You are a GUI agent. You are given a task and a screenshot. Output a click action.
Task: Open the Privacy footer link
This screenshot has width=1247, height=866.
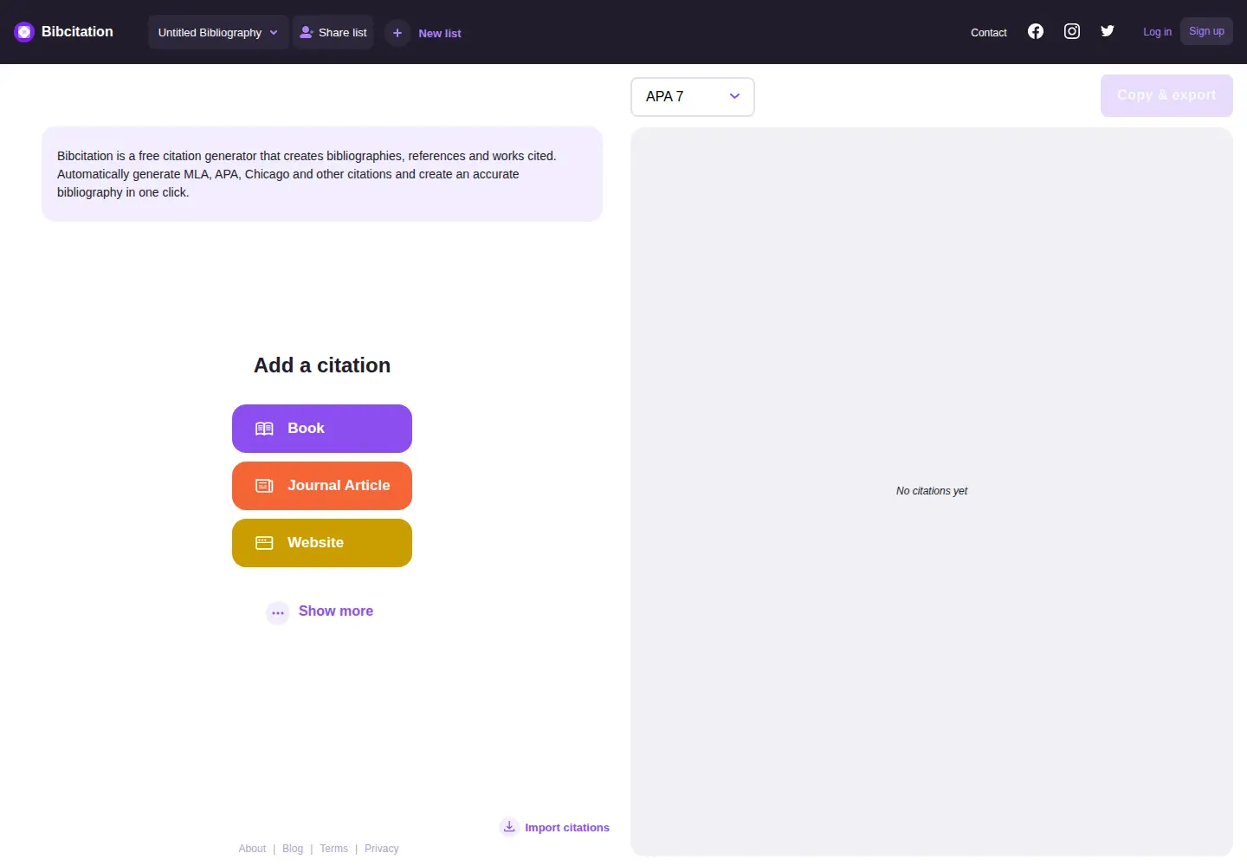click(x=382, y=849)
